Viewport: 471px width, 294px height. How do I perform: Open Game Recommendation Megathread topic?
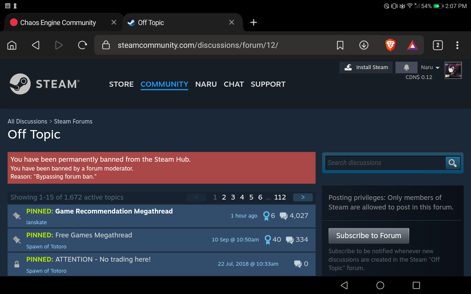point(114,211)
